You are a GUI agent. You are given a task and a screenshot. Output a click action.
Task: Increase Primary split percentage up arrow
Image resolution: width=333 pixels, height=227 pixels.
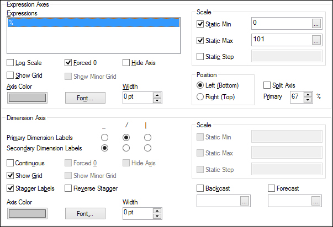(308, 95)
